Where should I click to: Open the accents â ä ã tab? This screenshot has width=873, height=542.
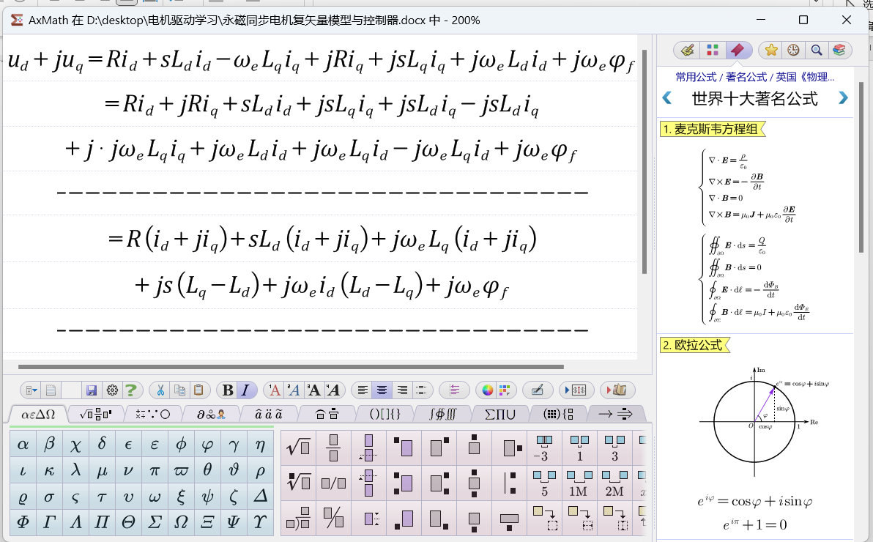tap(268, 415)
